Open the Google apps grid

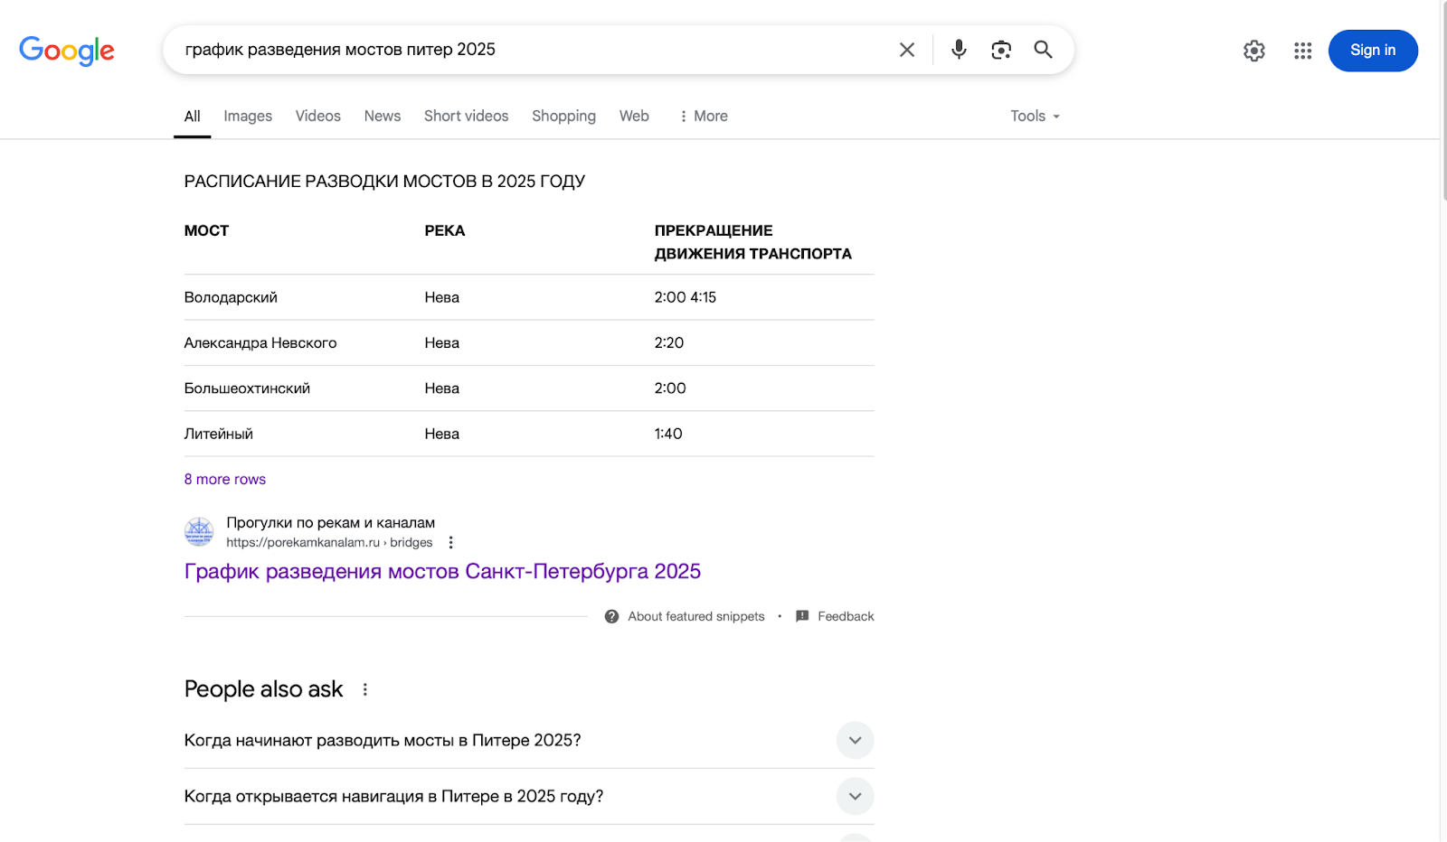[x=1302, y=51]
